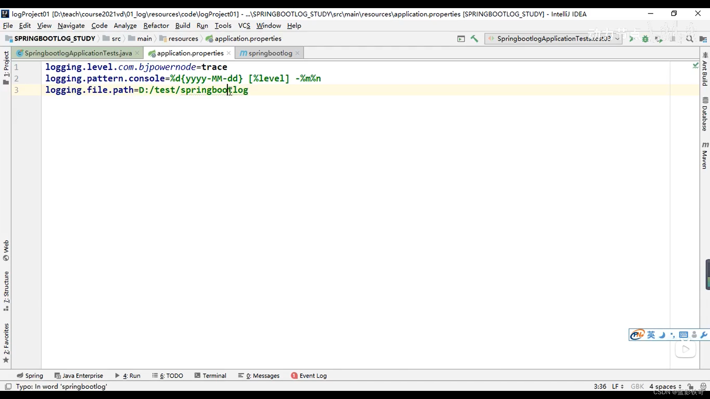The height and width of the screenshot is (399, 710).
Task: Run with Coverage icon in toolbar
Action: [659, 39]
